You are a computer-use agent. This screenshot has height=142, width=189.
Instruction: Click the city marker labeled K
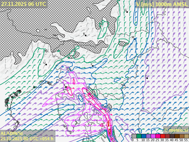coord(86,35)
